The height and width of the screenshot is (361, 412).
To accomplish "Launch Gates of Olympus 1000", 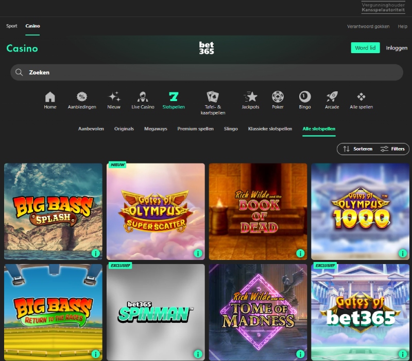I will click(x=360, y=211).
